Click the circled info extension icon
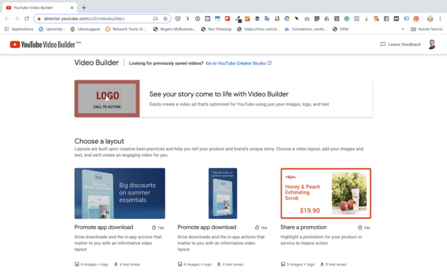Viewport: 447px width, 279px height. click(x=197, y=18)
